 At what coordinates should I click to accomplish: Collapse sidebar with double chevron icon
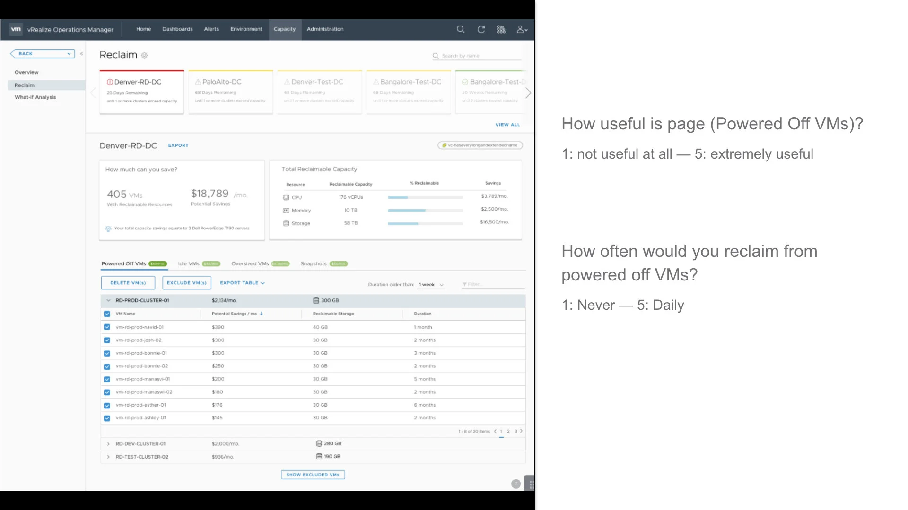point(81,54)
